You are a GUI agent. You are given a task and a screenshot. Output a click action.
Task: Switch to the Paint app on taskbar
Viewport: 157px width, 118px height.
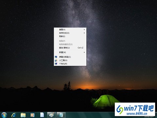tap(52, 115)
